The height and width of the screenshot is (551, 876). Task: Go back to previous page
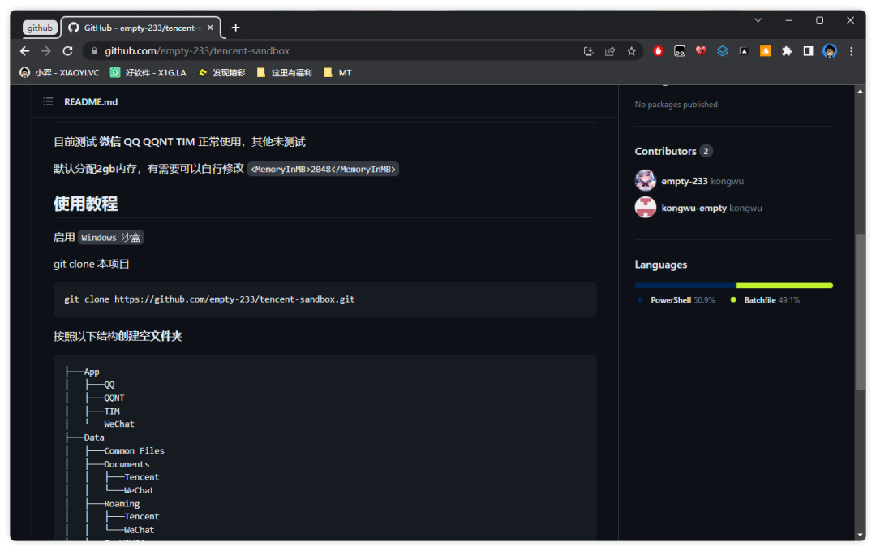pos(25,51)
